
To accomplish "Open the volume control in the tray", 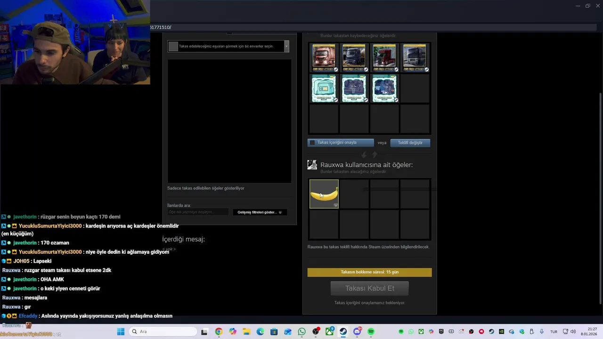I will pyautogui.click(x=573, y=331).
